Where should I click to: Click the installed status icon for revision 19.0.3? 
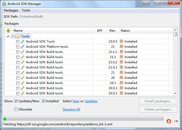122,88
